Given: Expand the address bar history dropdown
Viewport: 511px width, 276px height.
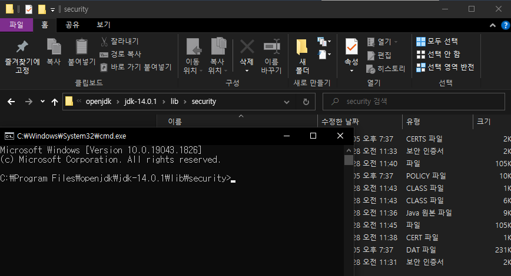Looking at the screenshot, I should pyautogui.click(x=287, y=102).
